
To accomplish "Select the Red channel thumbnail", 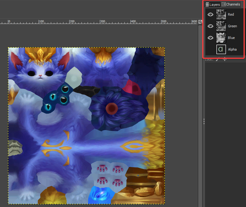I will [x=221, y=14].
